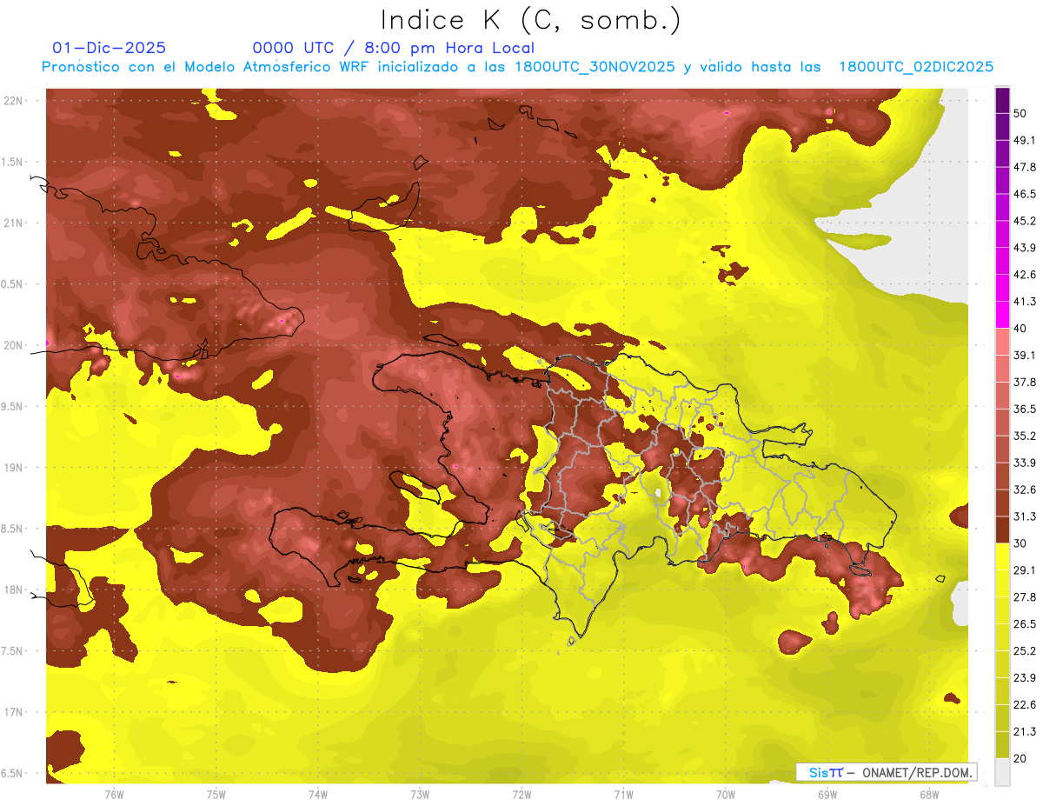Viewport: 1043px width, 806px height.
Task: Click the colorbar value '30'
Action: coord(1021,543)
